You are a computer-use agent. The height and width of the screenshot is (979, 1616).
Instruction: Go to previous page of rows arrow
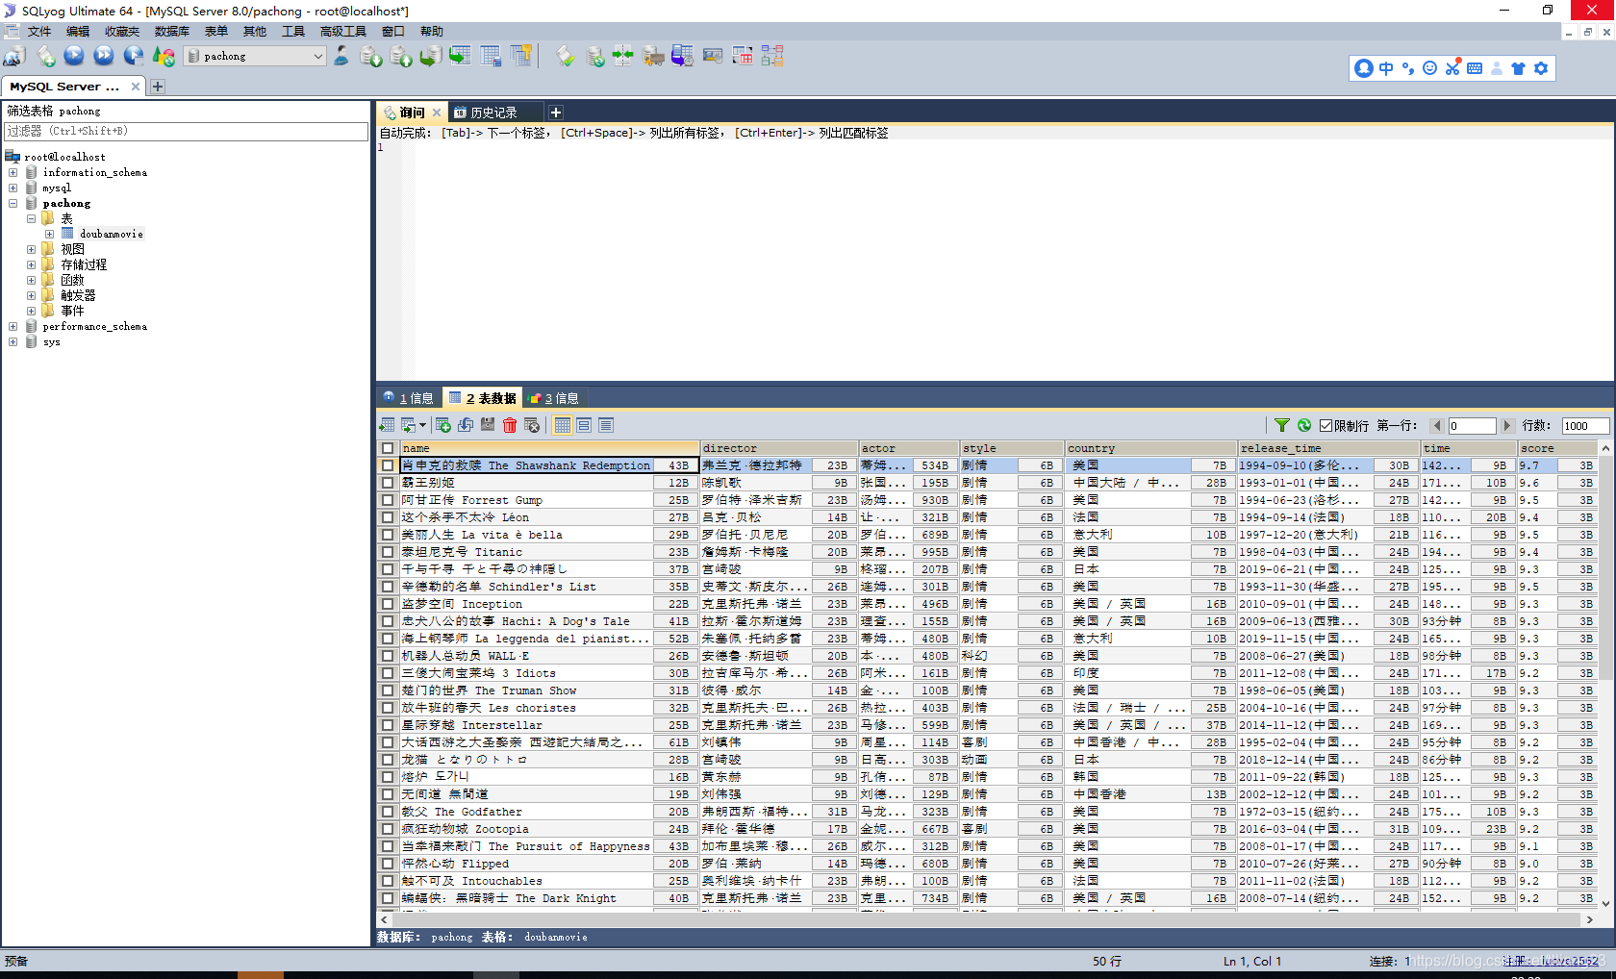1437,426
